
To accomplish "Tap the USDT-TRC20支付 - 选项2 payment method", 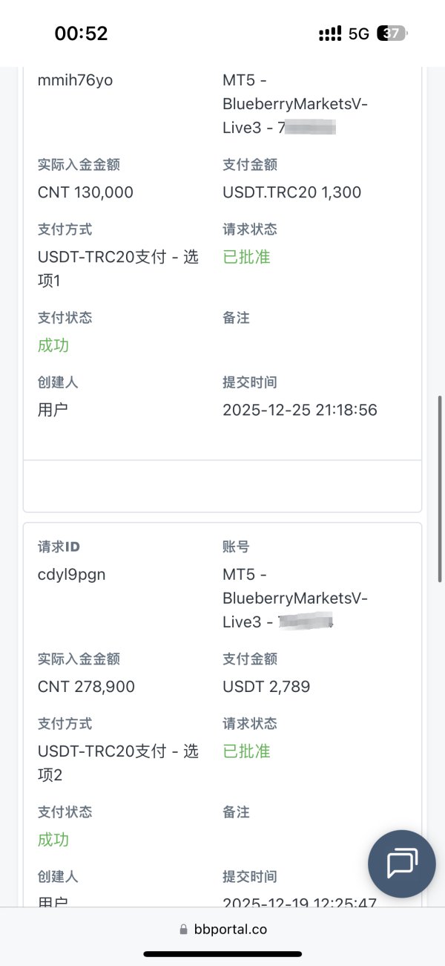I will (x=118, y=763).
